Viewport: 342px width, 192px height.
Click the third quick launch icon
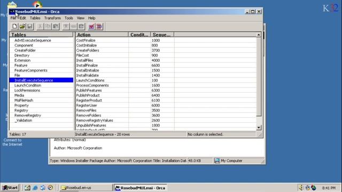(43, 188)
